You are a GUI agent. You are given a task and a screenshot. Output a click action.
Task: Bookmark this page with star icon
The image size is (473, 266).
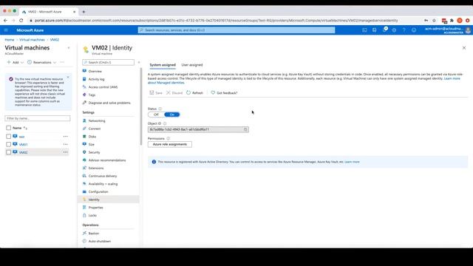pyautogui.click(x=434, y=21)
